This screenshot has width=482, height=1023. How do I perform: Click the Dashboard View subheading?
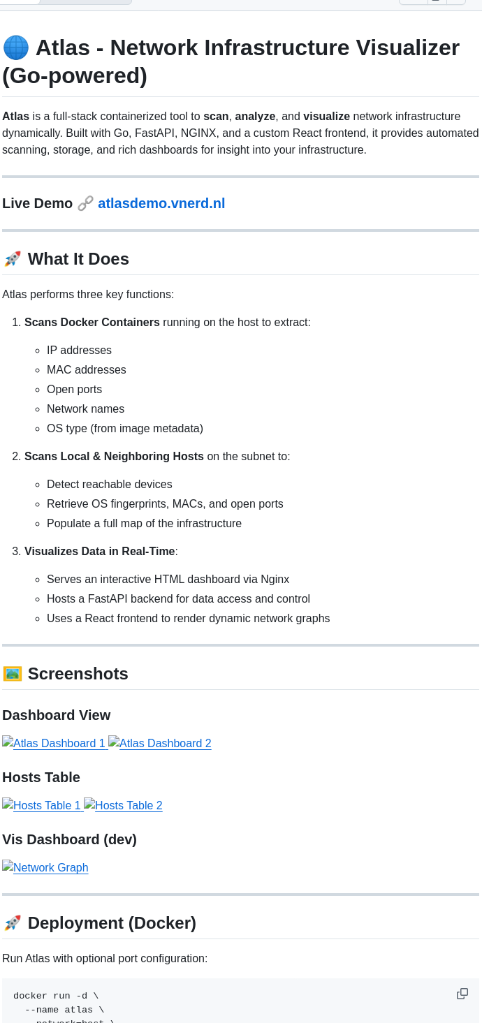click(x=57, y=715)
